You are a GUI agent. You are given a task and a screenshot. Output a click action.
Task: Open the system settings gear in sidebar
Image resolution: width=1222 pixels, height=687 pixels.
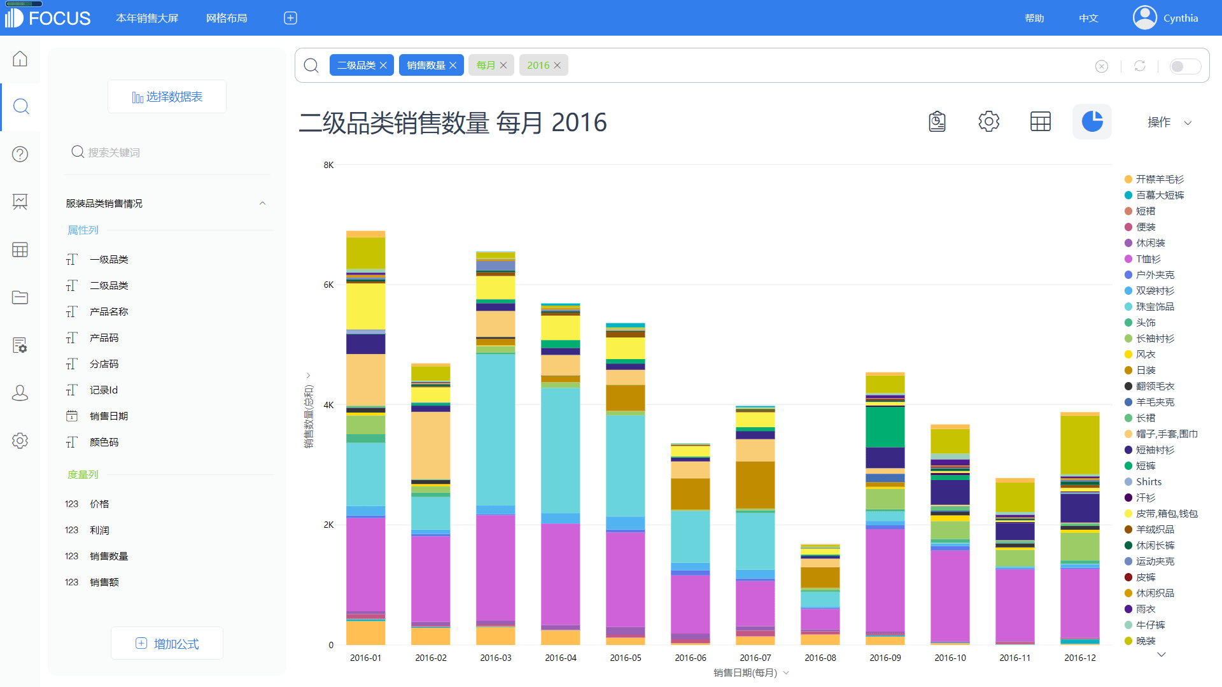click(x=20, y=441)
